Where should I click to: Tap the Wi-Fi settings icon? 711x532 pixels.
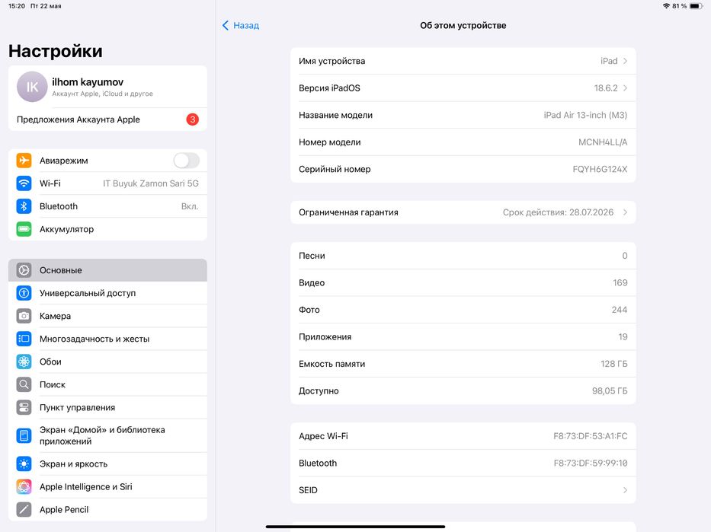coord(24,183)
